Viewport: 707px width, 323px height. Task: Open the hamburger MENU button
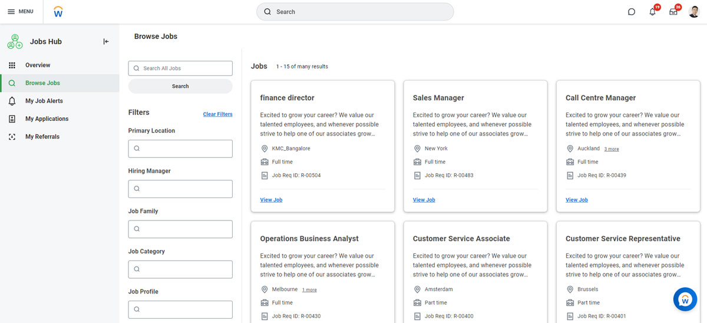(20, 12)
